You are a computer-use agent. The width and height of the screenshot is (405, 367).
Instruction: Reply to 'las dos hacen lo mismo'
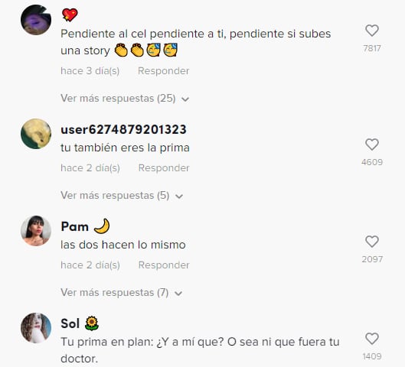(x=164, y=265)
